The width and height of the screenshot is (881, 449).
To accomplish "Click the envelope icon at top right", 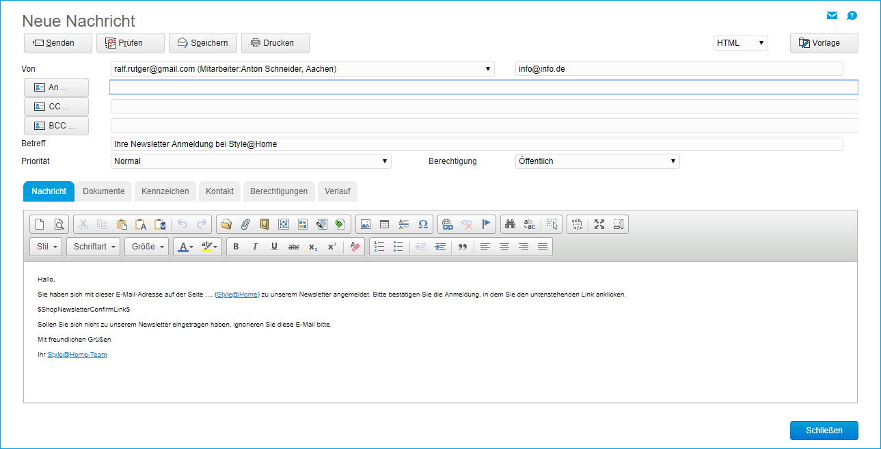I will (832, 16).
